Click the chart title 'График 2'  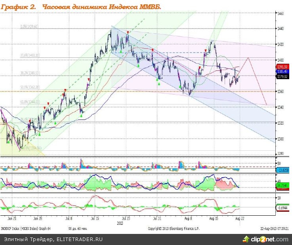[18, 8]
